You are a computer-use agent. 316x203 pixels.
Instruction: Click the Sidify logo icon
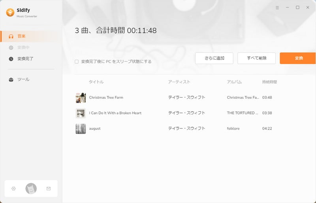pos(10,13)
